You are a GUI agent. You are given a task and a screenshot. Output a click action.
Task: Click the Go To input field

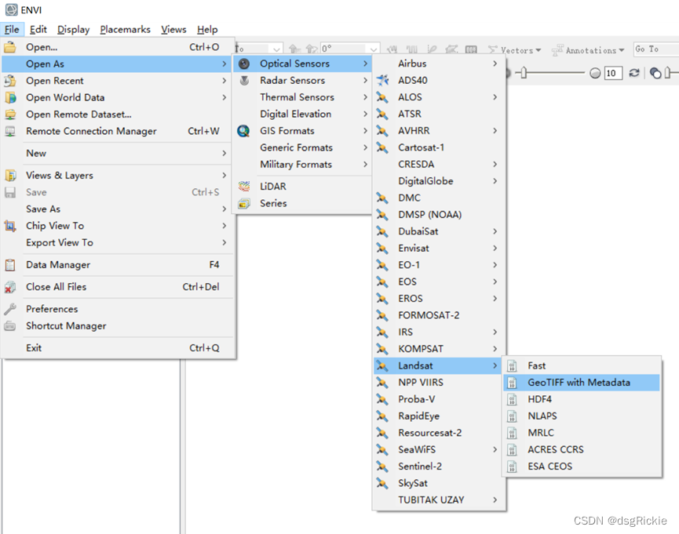click(x=655, y=49)
